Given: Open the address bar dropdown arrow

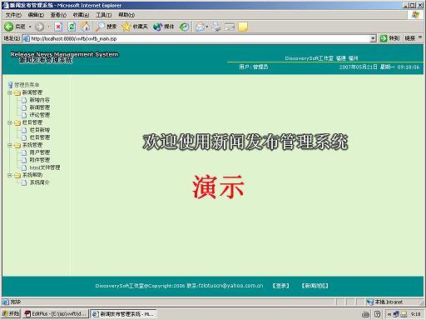Looking at the screenshot, I should click(373, 38).
